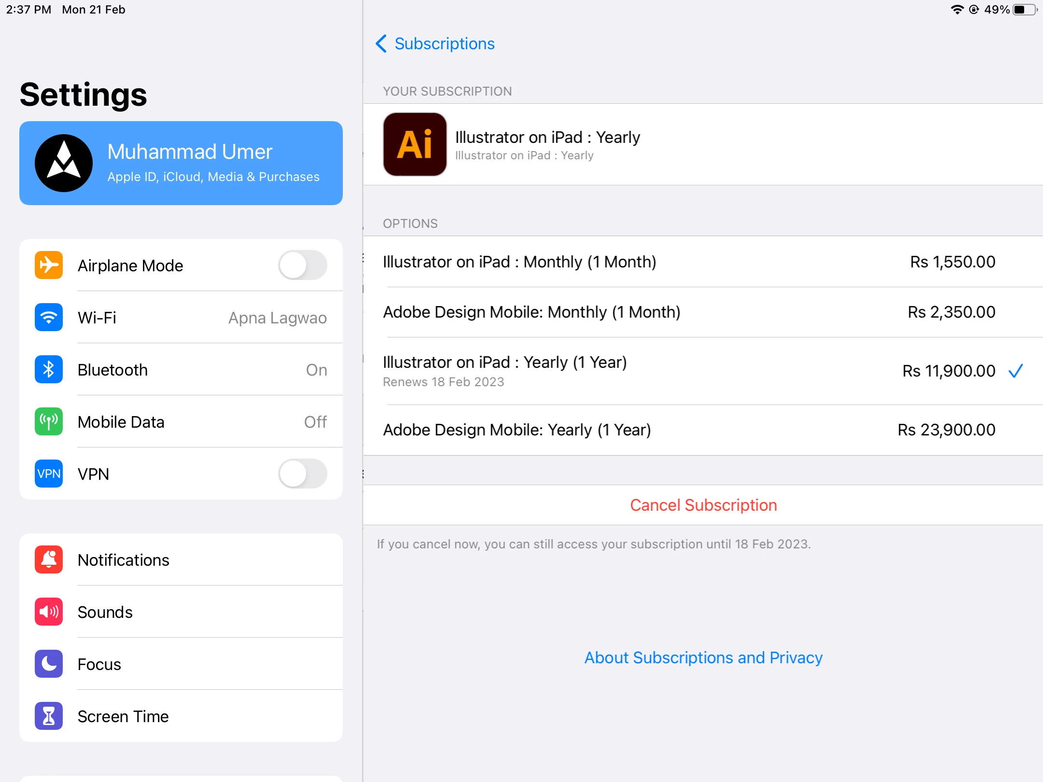Tap the Focus moon icon

49,664
